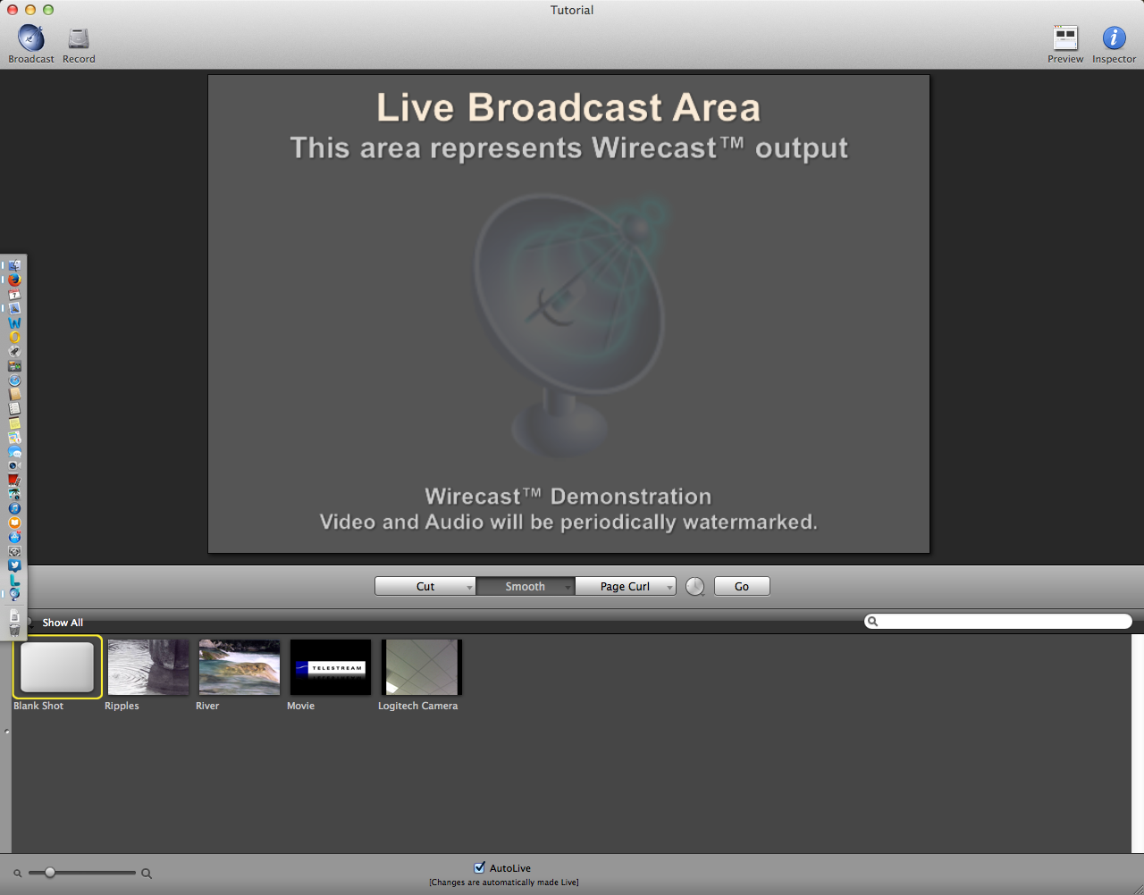This screenshot has height=895, width=1144.
Task: Click the thumbnail zoom slider handle
Action: [50, 873]
